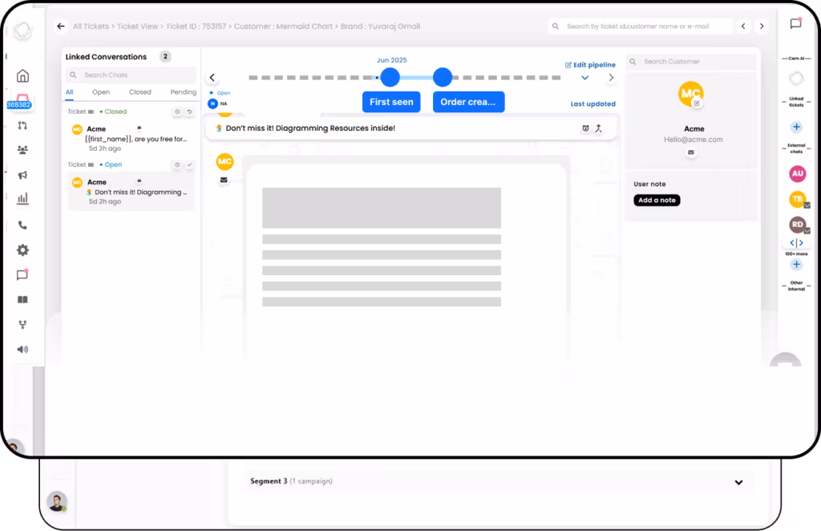
Task: Mark the Open ticket resolved with checkmark
Action: pos(189,164)
